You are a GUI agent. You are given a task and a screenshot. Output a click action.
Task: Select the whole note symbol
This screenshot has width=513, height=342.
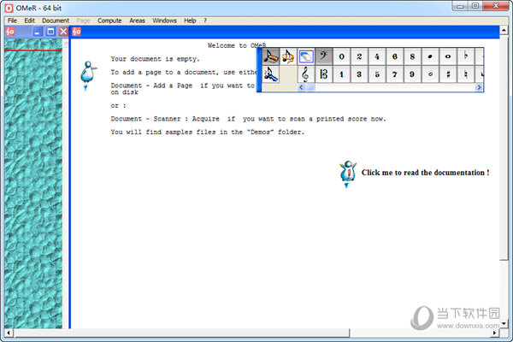coord(447,56)
